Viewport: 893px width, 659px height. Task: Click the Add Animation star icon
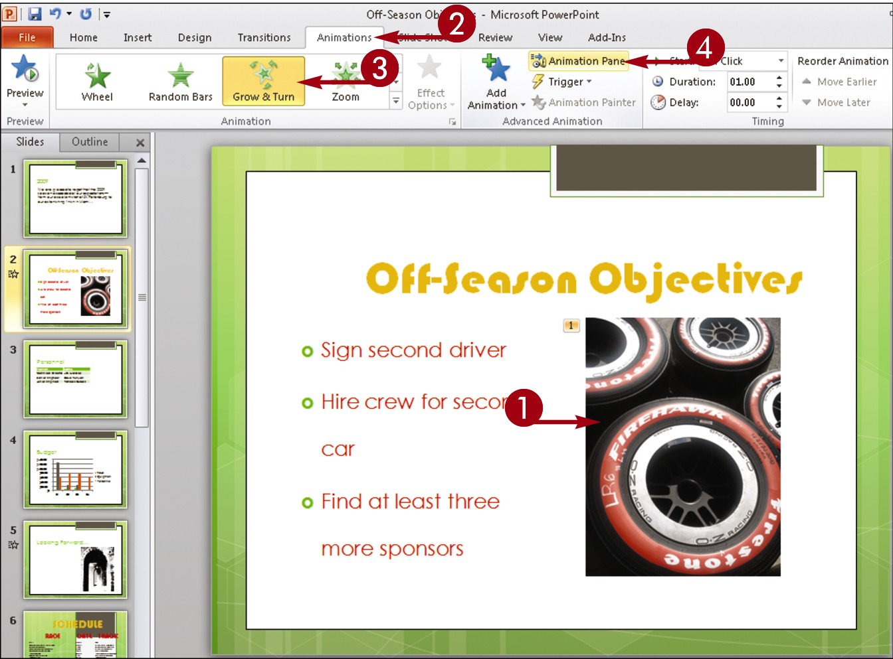496,69
